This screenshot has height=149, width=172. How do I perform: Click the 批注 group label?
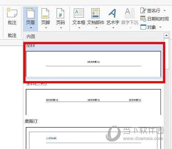click(x=12, y=36)
